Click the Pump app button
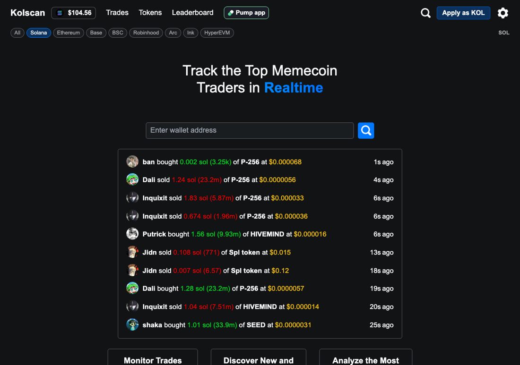The width and height of the screenshot is (520, 365). click(x=246, y=13)
